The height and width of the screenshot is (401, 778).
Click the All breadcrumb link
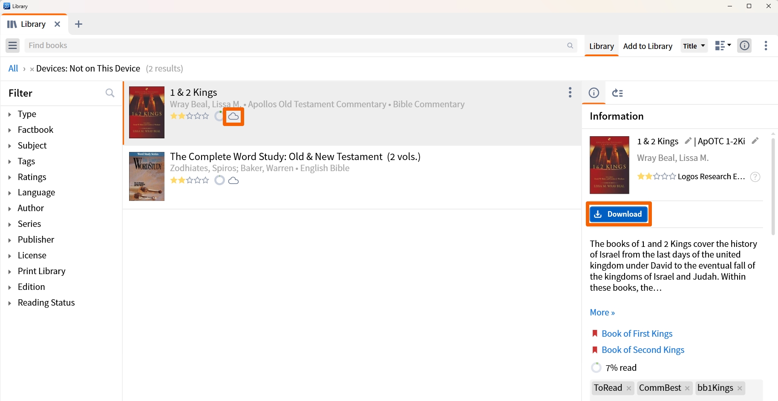click(13, 69)
